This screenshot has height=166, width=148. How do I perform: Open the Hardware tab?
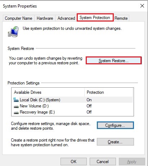[45, 18]
